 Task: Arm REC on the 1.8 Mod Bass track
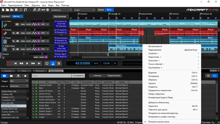[43, 49]
